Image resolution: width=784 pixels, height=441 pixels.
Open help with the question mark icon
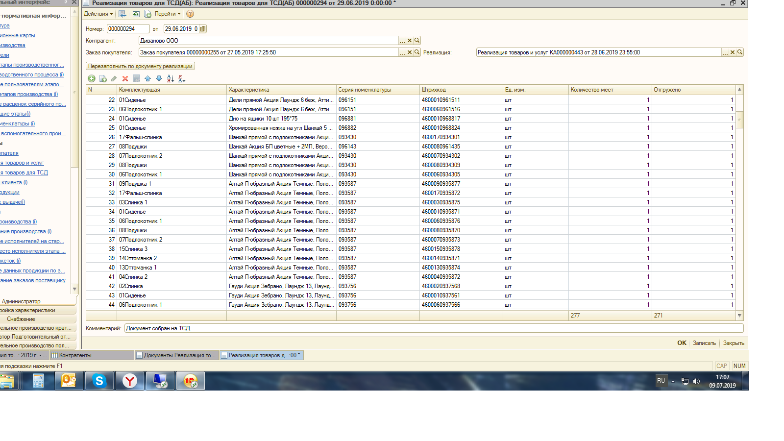[190, 14]
